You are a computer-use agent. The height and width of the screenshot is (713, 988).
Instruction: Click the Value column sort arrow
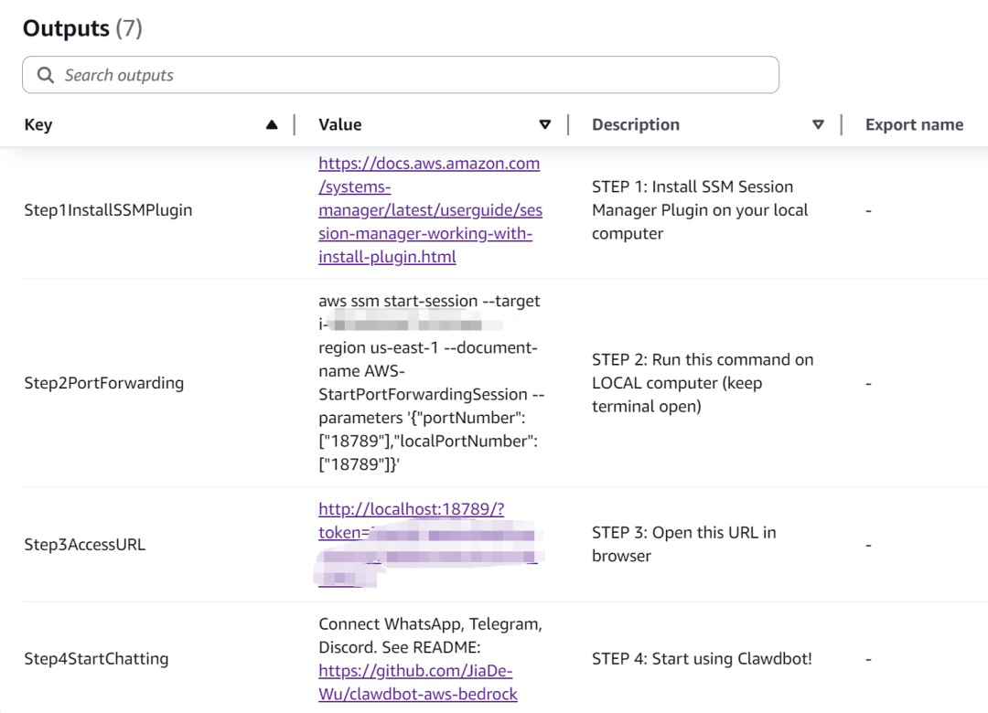[545, 125]
